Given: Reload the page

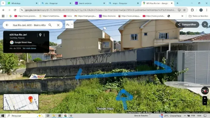Looking at the screenshot, I should (15, 10).
